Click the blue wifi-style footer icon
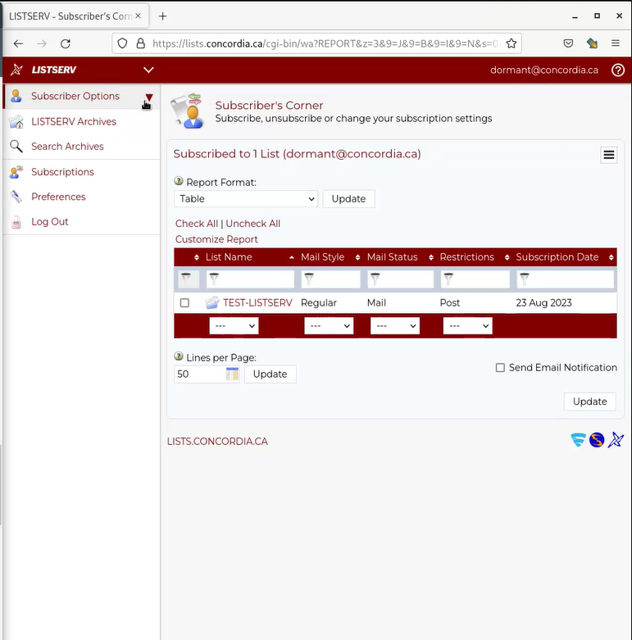The image size is (632, 640). point(578,440)
